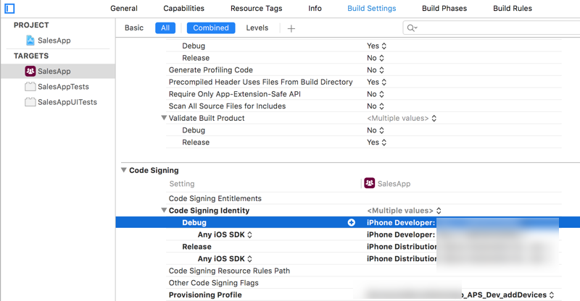Image resolution: width=580 pixels, height=301 pixels.
Task: Click the build settings search field
Action: (x=493, y=28)
